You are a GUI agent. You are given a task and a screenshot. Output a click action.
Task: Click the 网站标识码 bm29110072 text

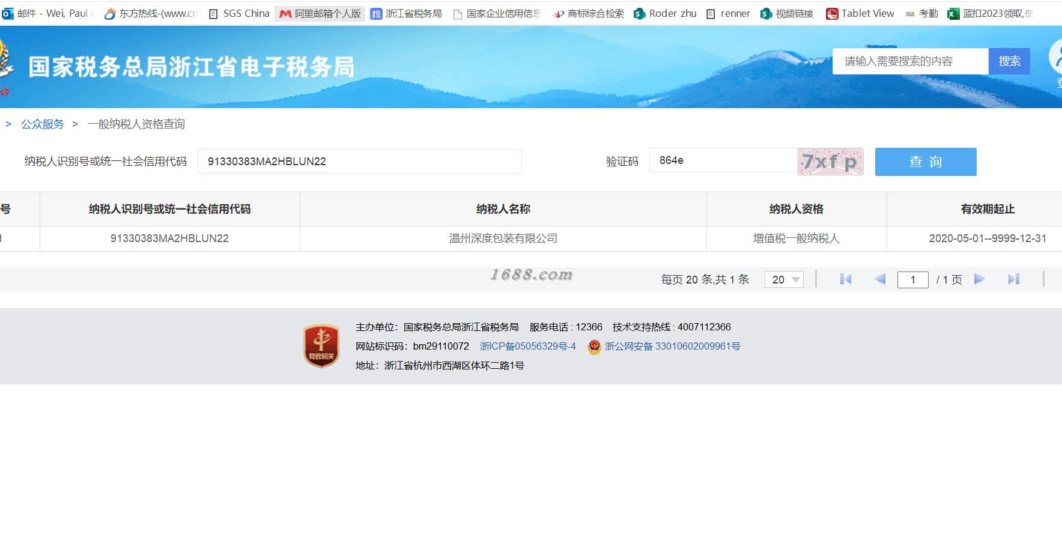coord(412,347)
